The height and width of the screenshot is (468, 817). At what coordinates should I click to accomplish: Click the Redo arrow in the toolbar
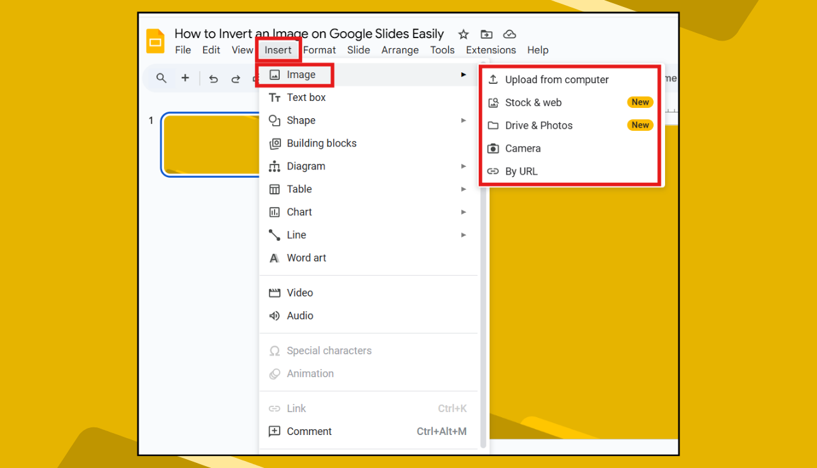[235, 77]
